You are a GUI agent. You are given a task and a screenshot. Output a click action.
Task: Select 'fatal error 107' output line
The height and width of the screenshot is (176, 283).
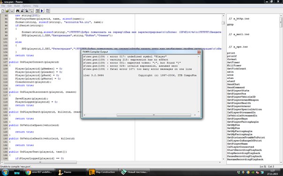[x=138, y=69]
